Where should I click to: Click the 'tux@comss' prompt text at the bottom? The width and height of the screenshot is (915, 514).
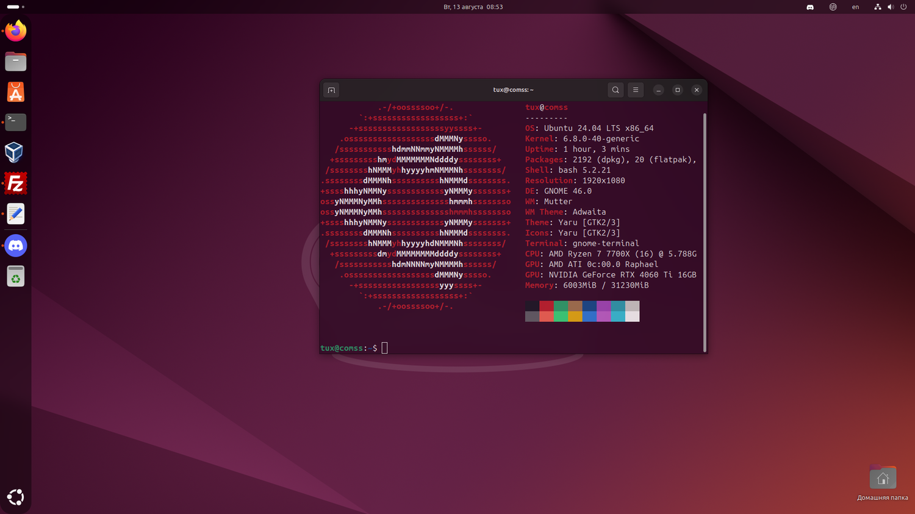point(342,348)
